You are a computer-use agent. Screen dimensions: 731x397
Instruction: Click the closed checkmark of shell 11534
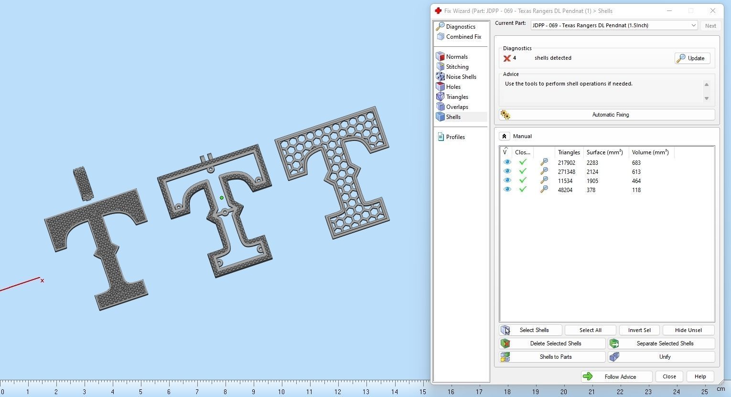click(x=523, y=181)
